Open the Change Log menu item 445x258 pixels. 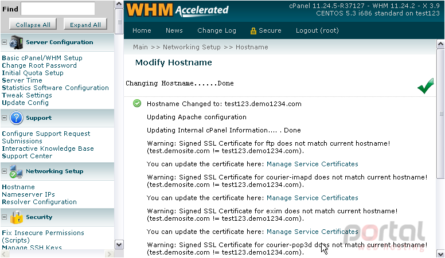[217, 30]
